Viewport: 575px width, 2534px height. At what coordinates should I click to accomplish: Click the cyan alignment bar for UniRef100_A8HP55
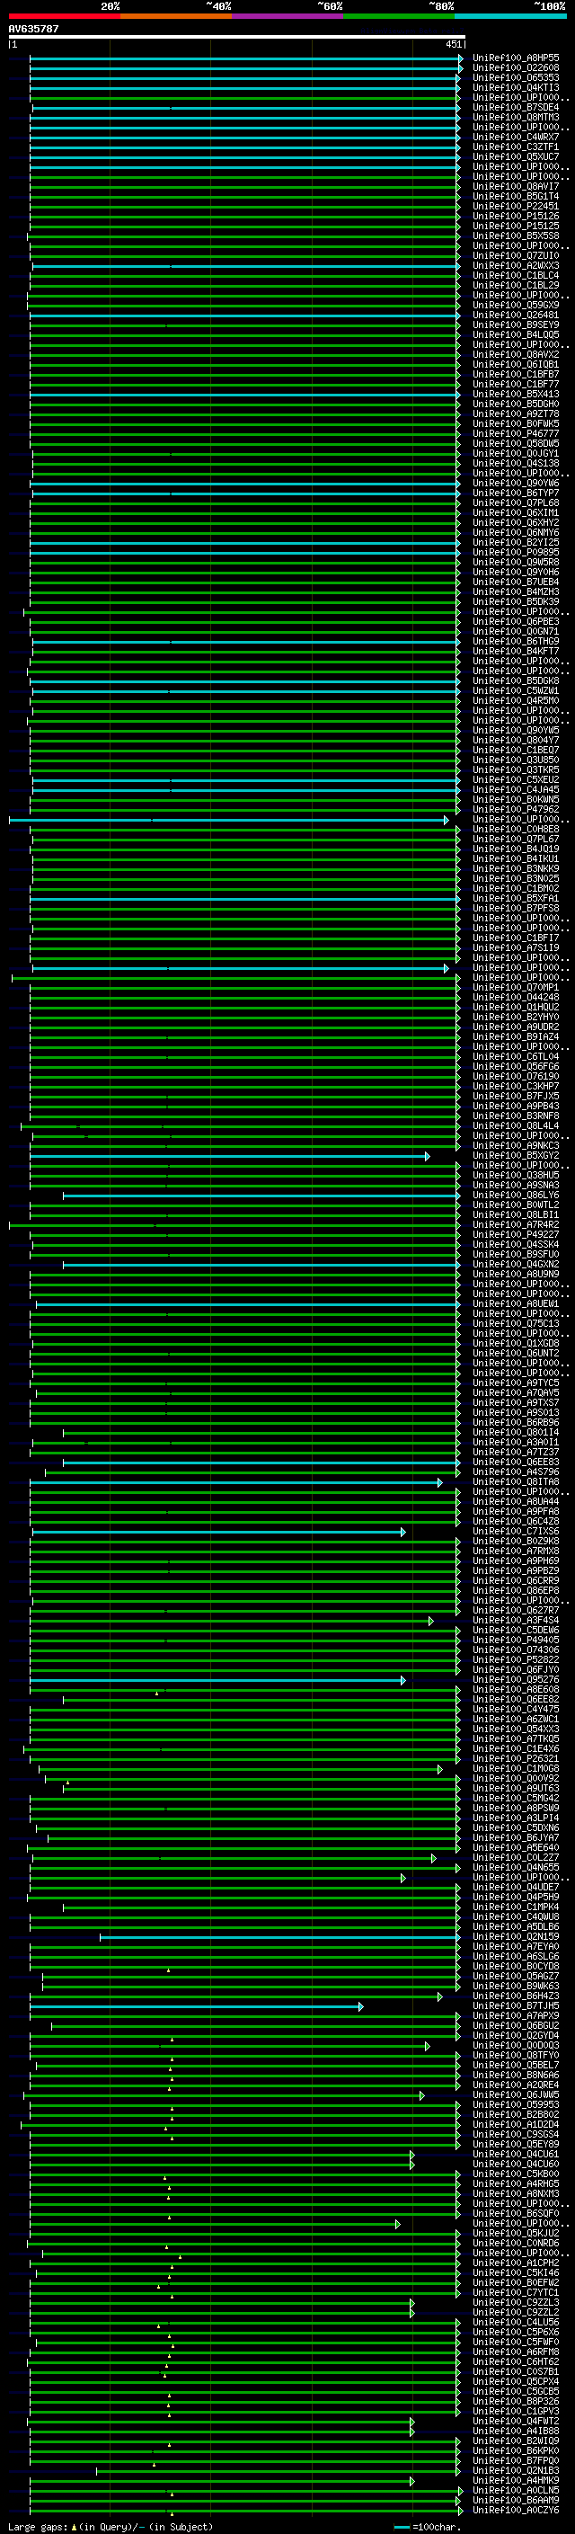click(x=246, y=58)
